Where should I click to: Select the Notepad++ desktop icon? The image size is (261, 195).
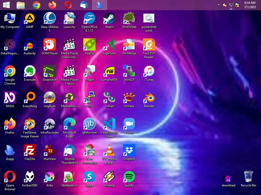pyautogui.click(x=69, y=177)
